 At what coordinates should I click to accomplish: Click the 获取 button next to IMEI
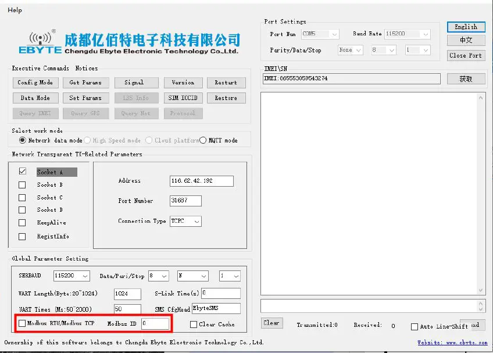[x=466, y=79]
